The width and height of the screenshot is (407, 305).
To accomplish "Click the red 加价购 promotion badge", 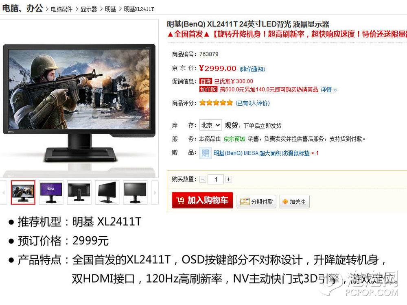I will click(208, 89).
